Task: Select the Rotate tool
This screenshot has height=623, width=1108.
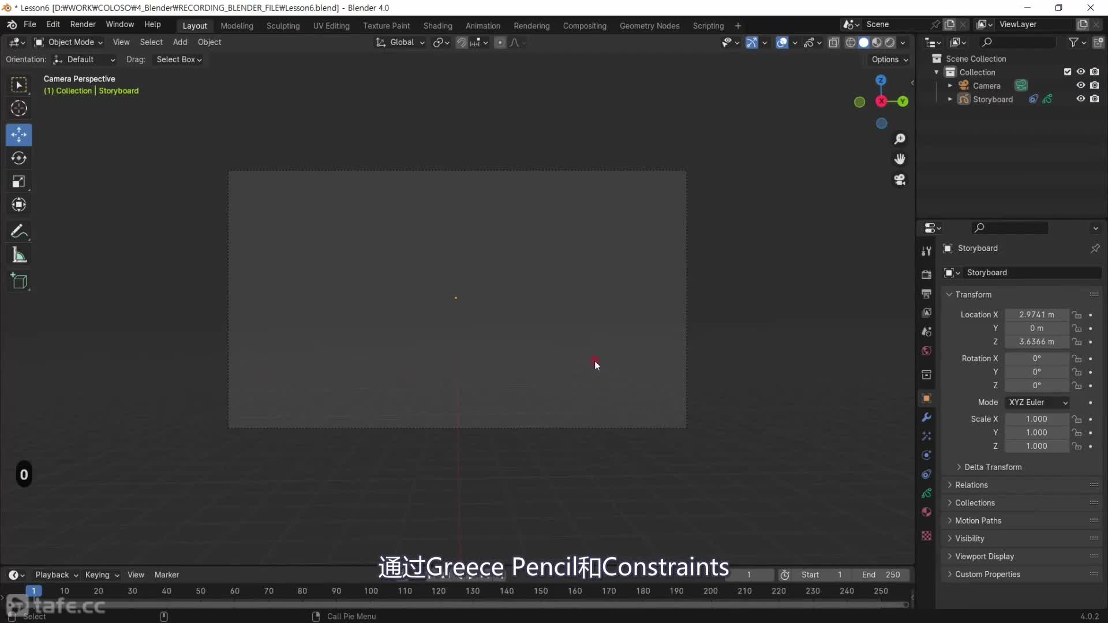Action: (18, 158)
